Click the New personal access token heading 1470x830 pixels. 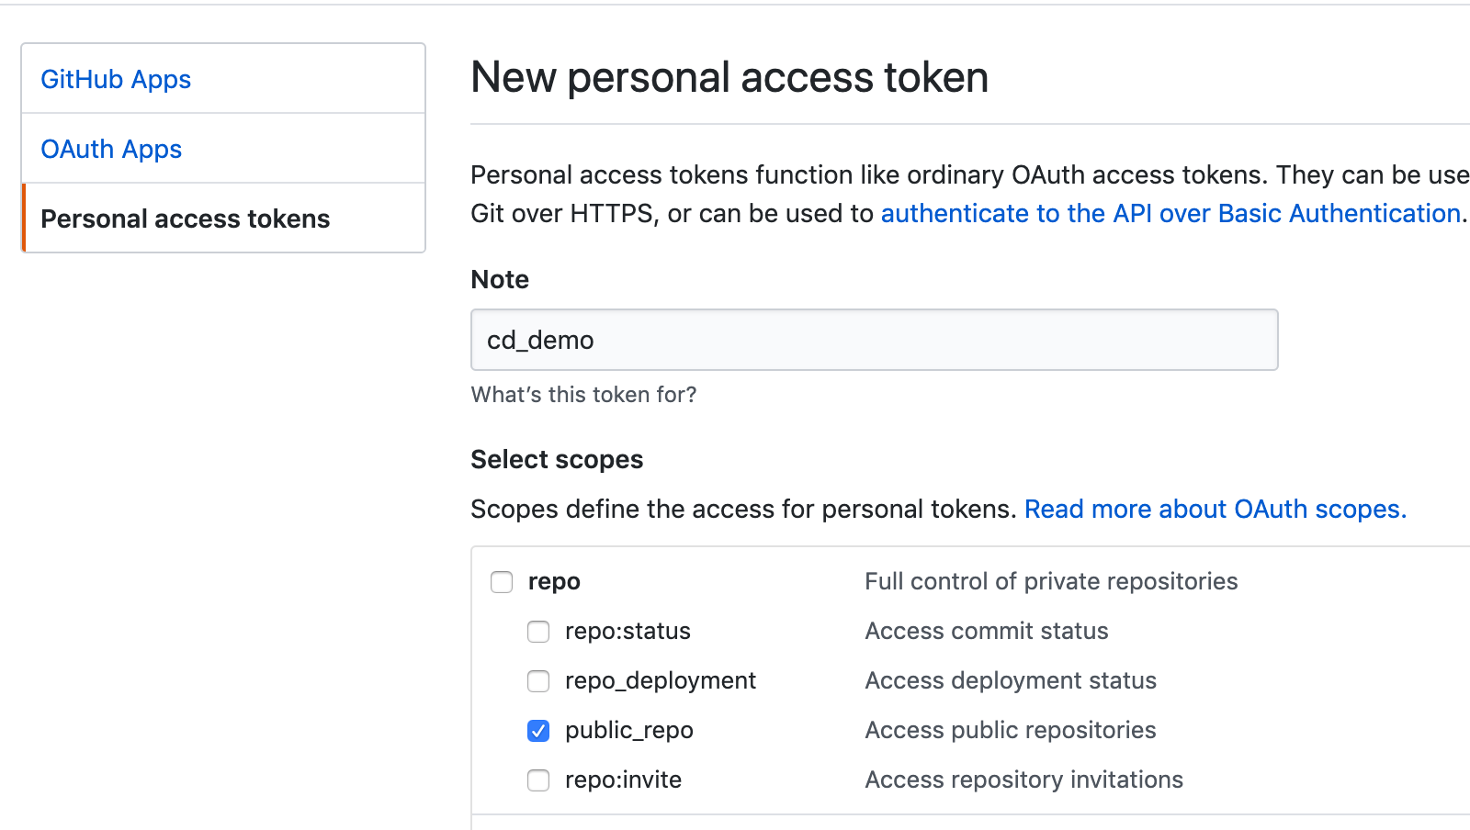pyautogui.click(x=729, y=77)
